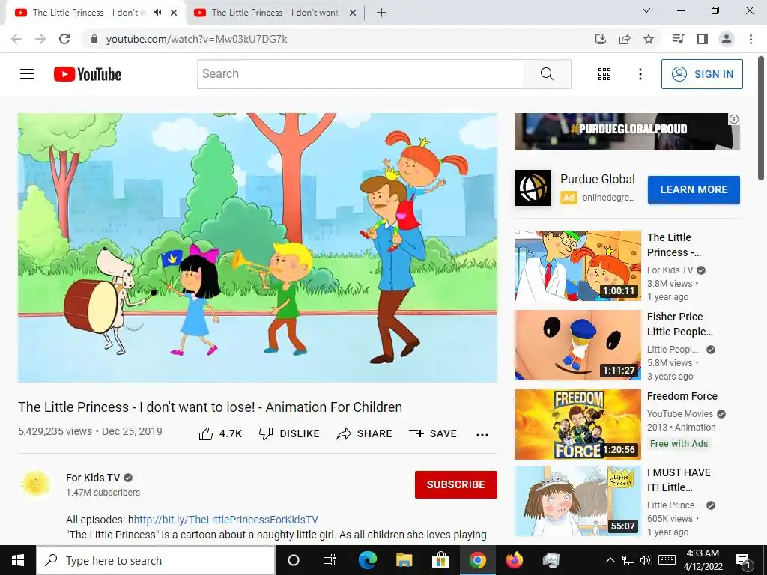The image size is (767, 575).
Task: Open the notification center
Action: (743, 560)
